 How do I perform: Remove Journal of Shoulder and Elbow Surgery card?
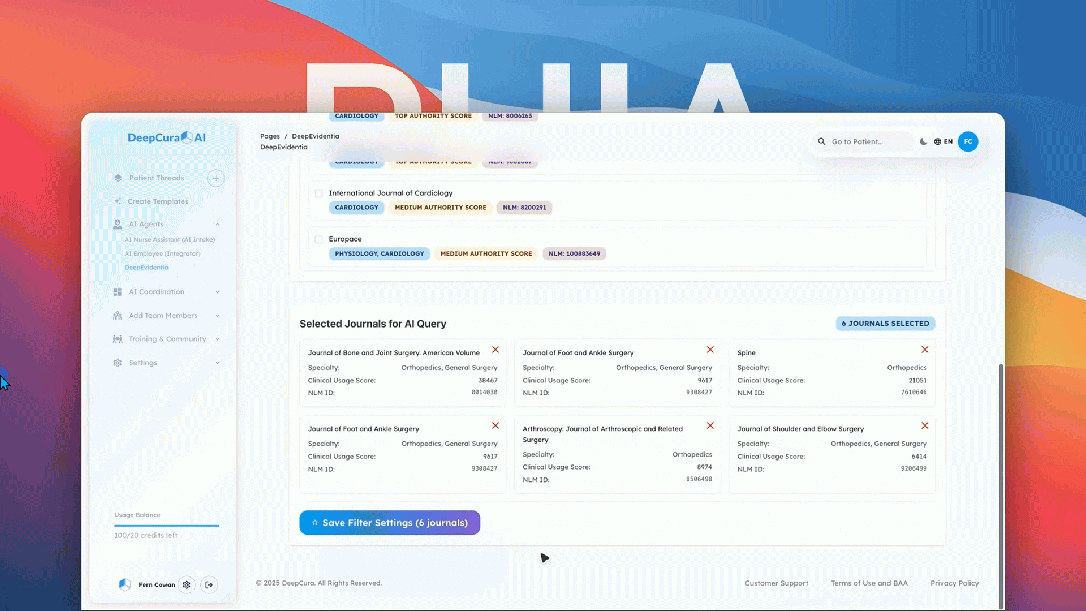pyautogui.click(x=925, y=425)
